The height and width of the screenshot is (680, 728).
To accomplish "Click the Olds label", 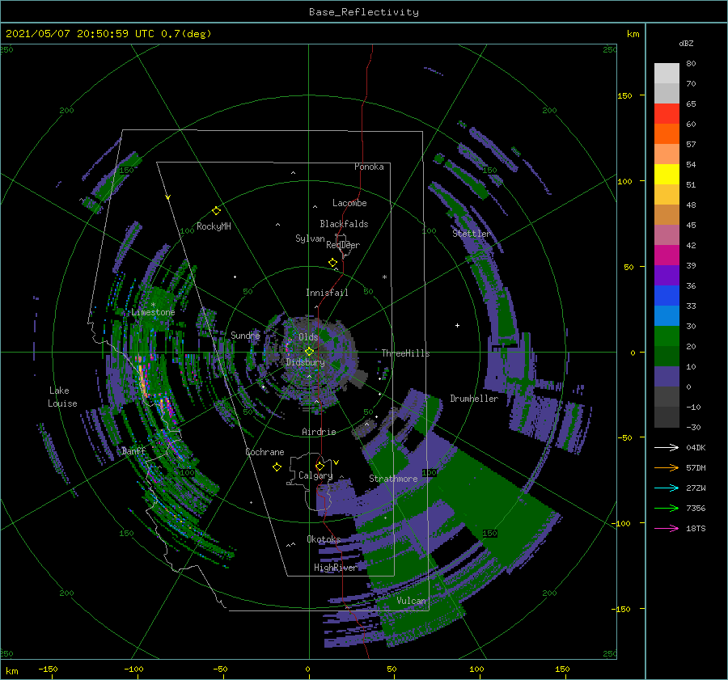I will click(308, 337).
